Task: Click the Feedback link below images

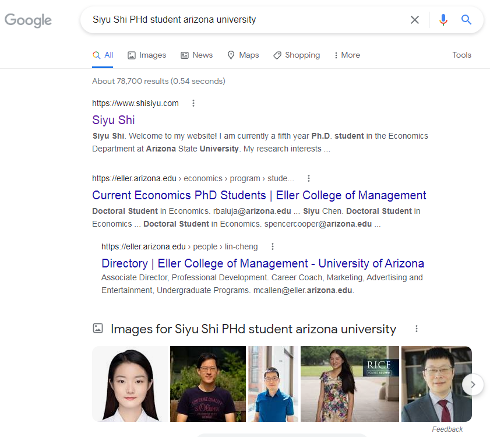Action: click(x=447, y=429)
